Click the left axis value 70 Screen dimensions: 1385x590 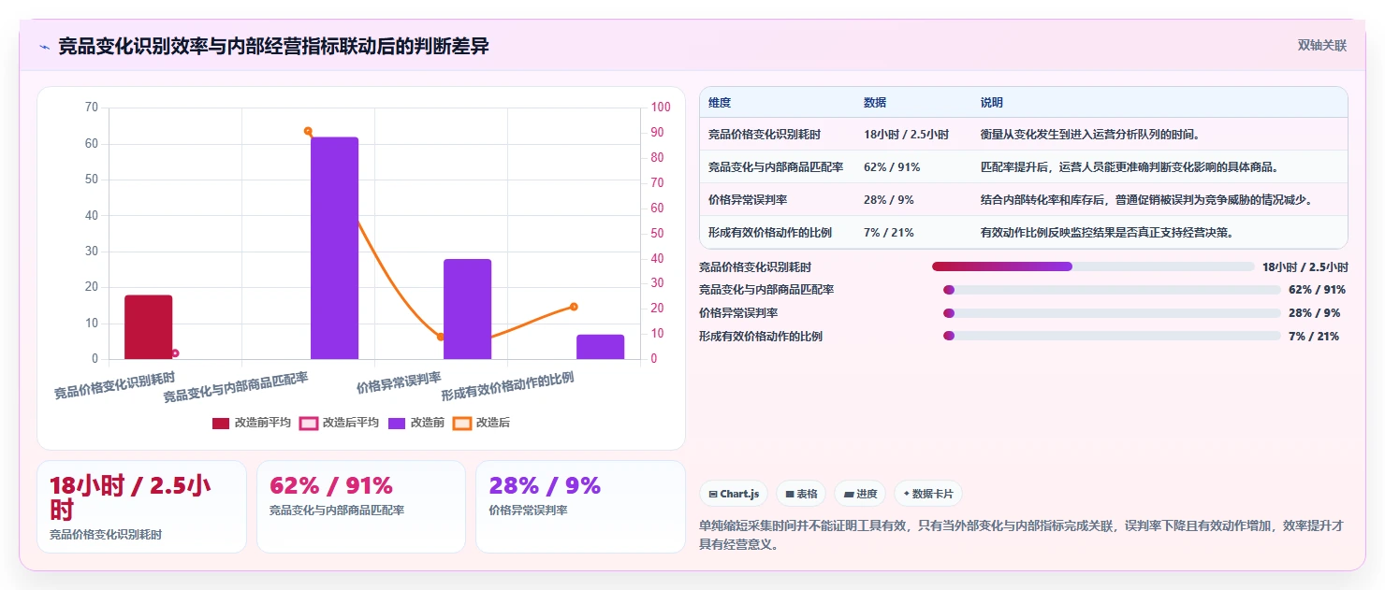[x=91, y=108]
